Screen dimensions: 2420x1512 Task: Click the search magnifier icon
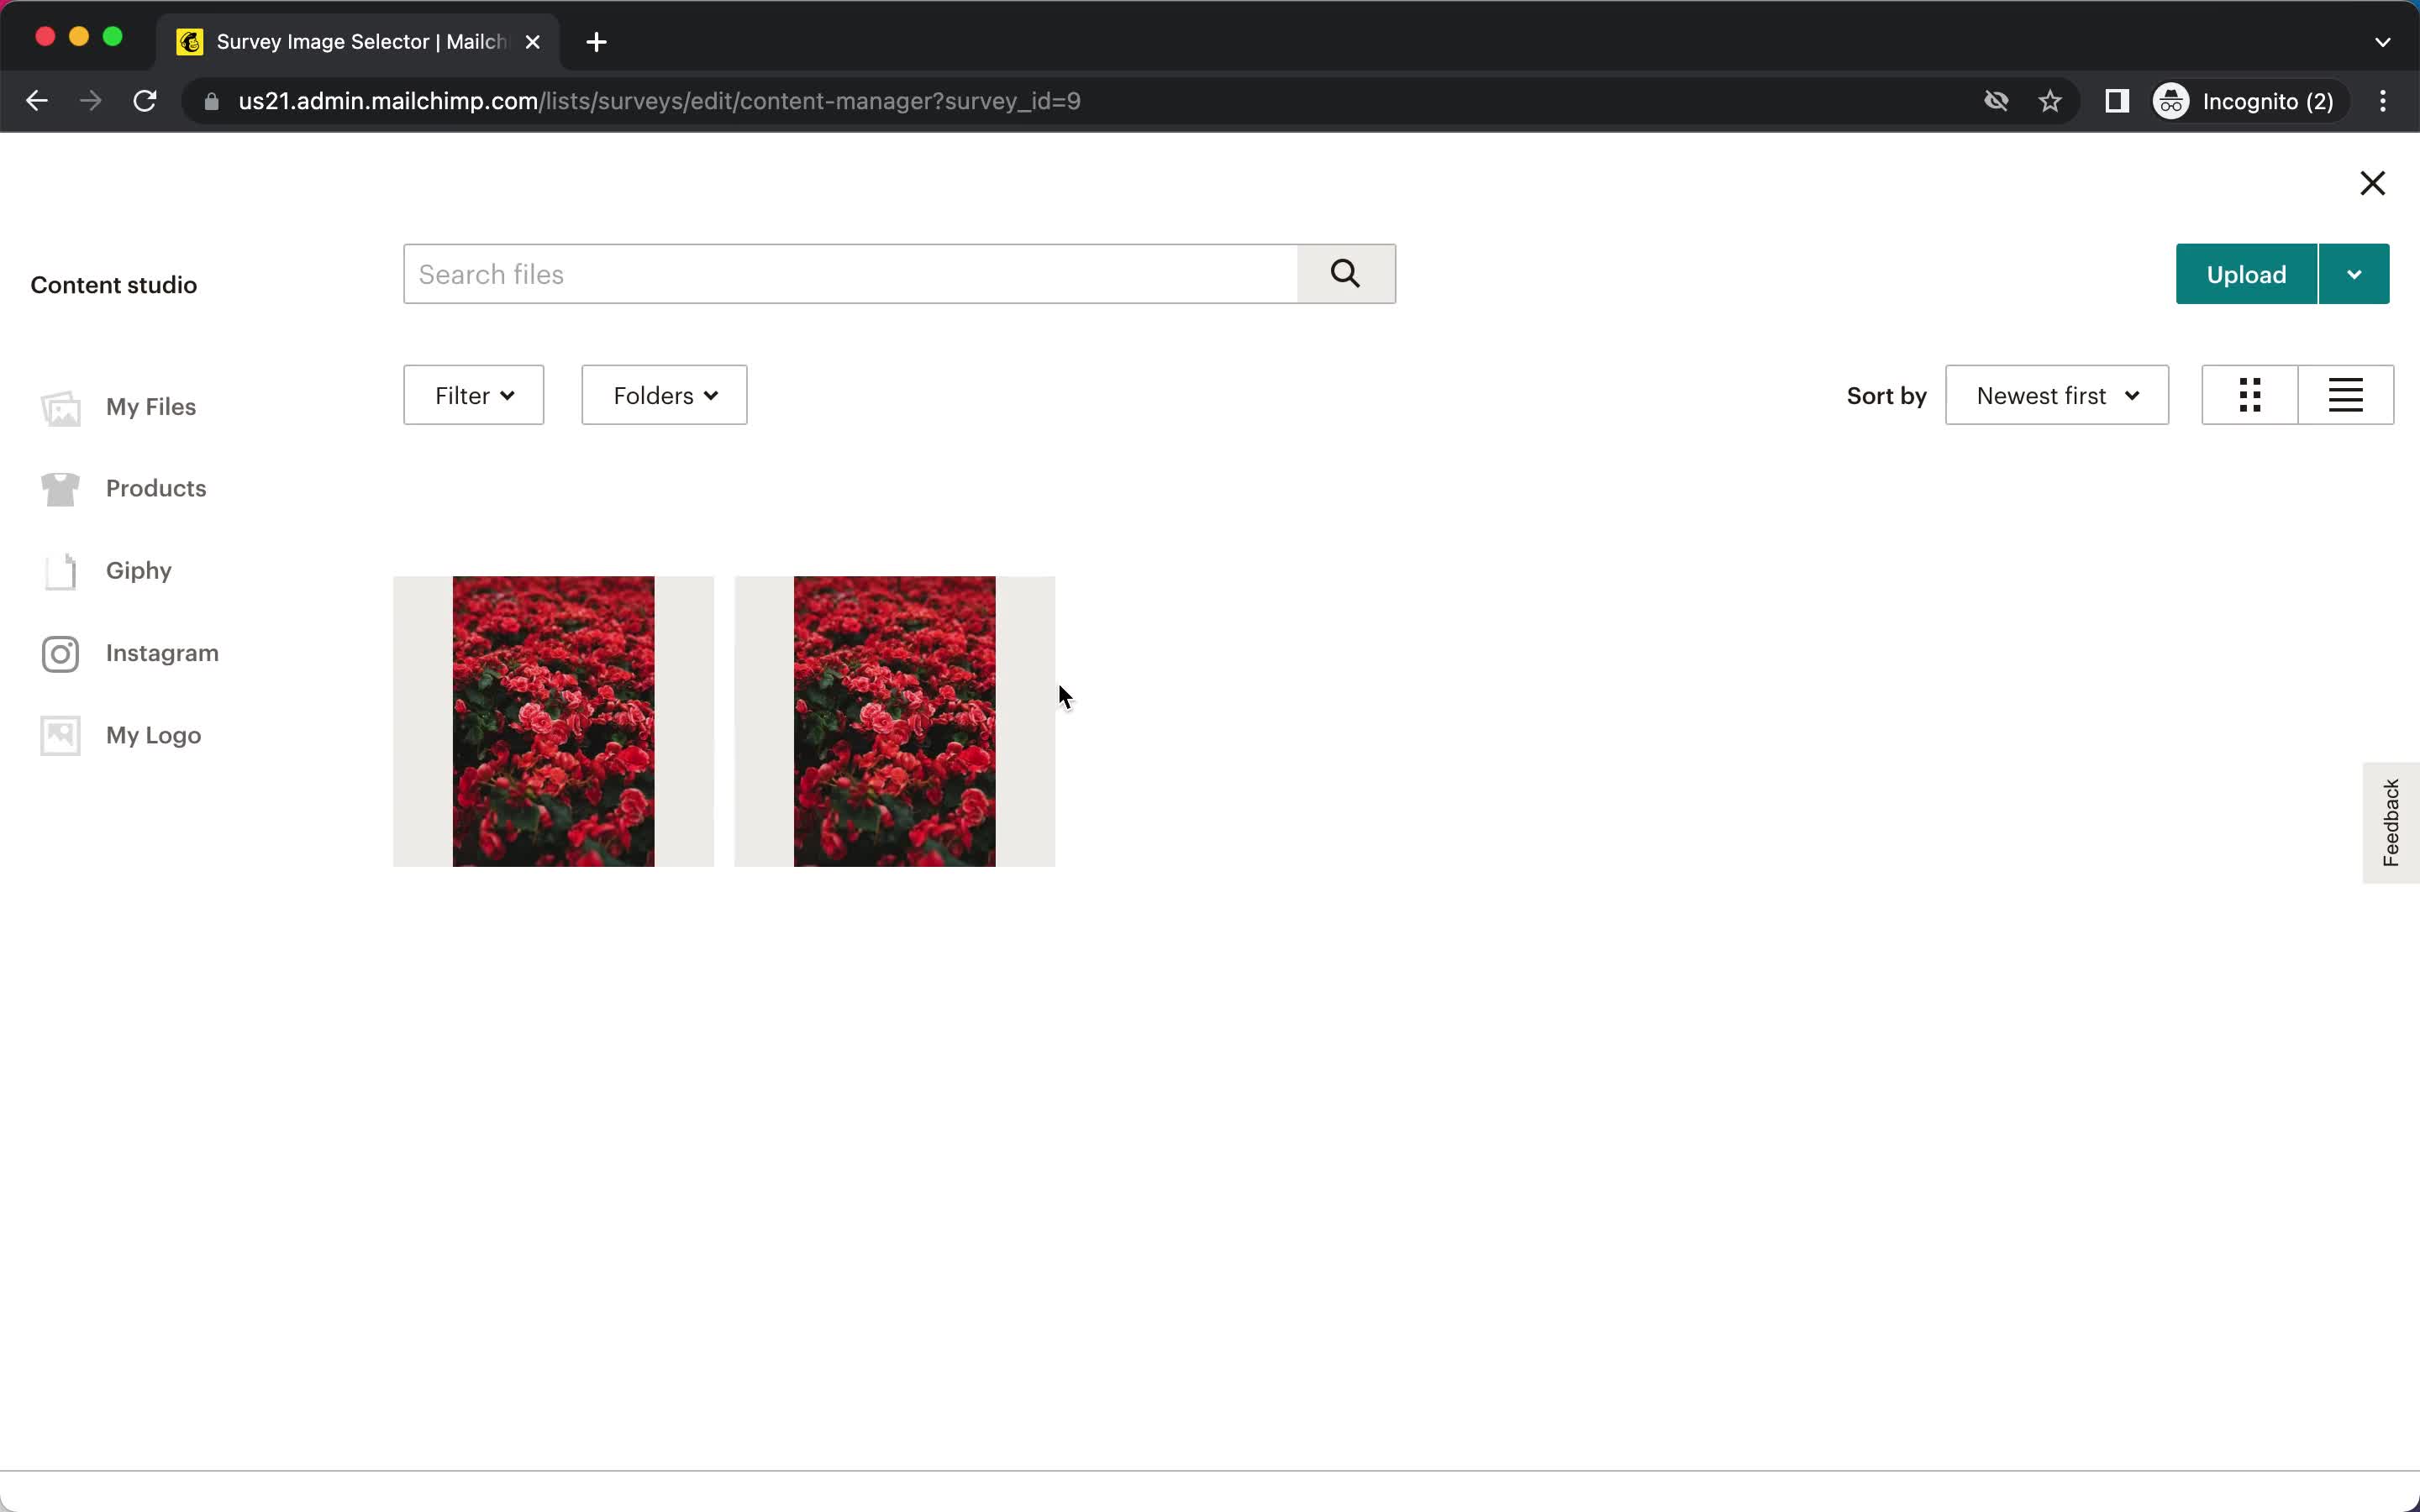pyautogui.click(x=1344, y=274)
